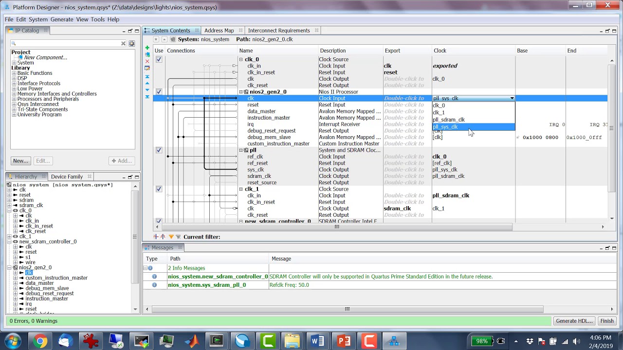Click the Platform Designer taskbar icon

tap(394, 341)
